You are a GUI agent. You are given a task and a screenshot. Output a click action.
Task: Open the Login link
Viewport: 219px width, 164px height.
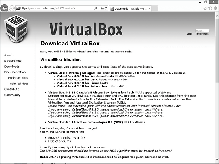[x=189, y=34]
